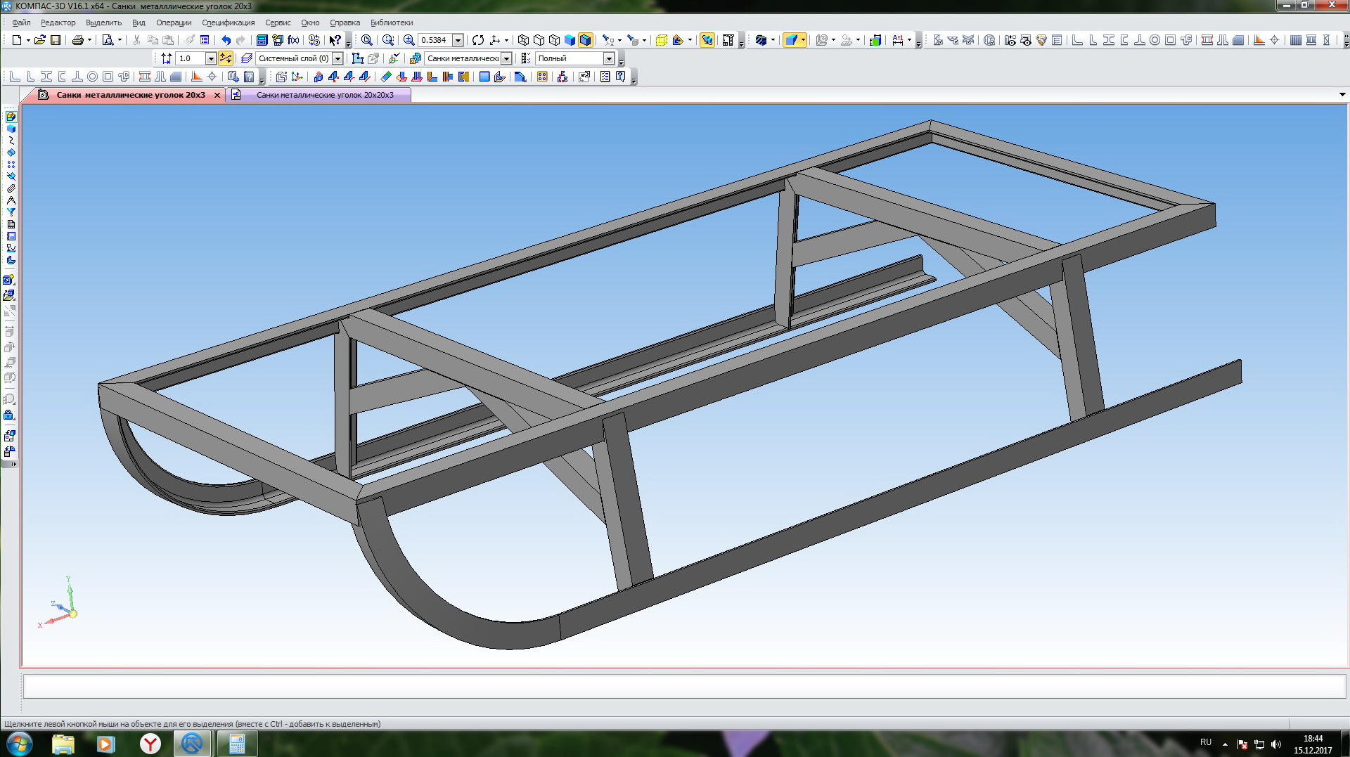The width and height of the screenshot is (1350, 757).
Task: Open the system volume control
Action: click(x=1276, y=744)
